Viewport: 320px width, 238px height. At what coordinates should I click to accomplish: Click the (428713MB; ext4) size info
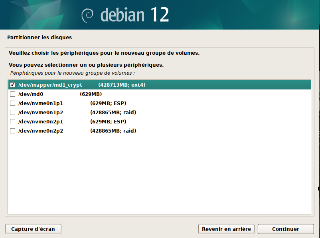[x=122, y=85]
